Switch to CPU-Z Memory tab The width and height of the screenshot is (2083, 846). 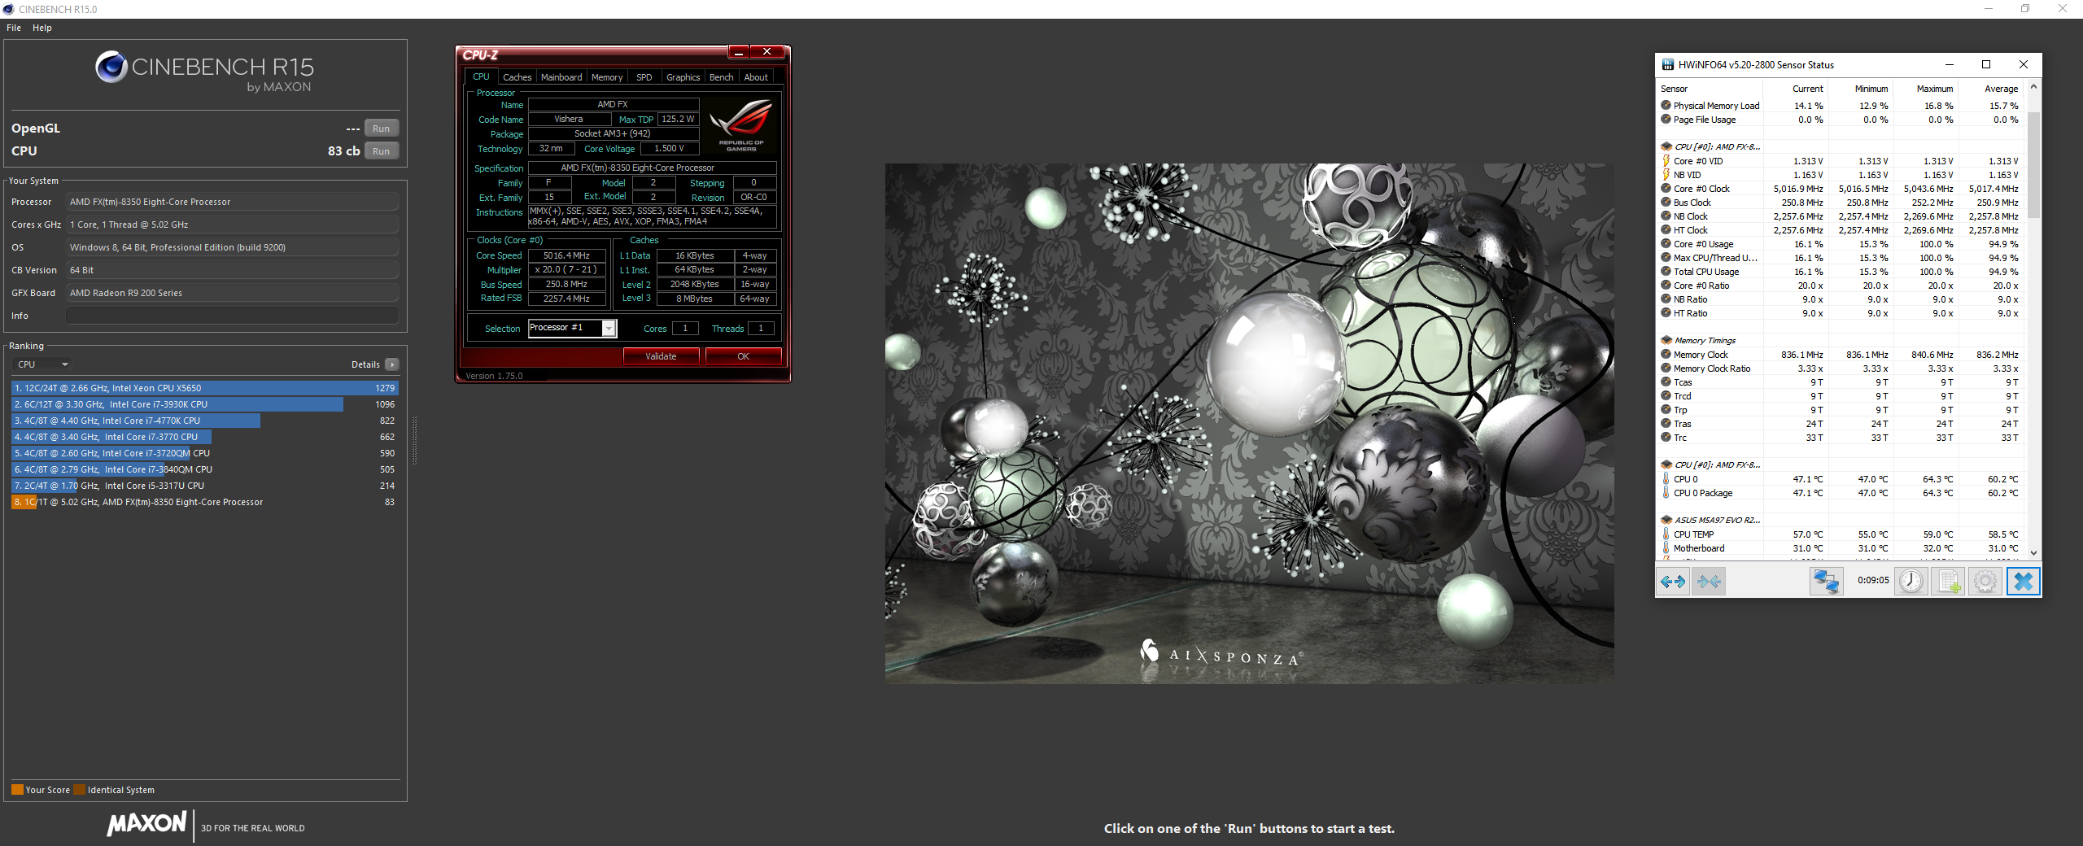coord(607,77)
